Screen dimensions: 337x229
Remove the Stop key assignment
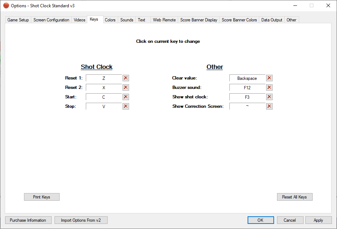pyautogui.click(x=126, y=106)
